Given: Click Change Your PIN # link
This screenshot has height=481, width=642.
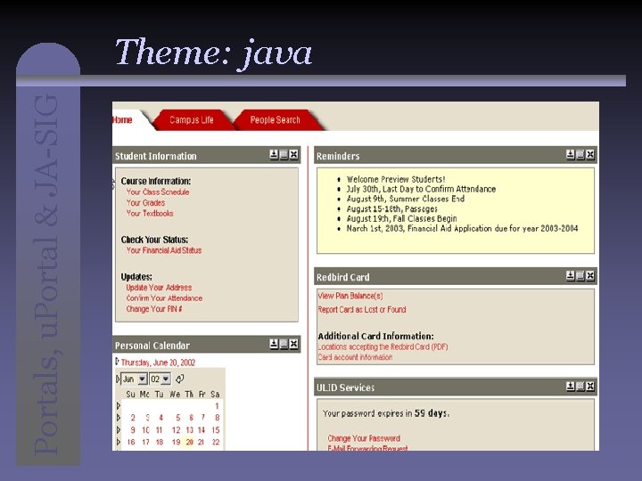Looking at the screenshot, I should 154,309.
